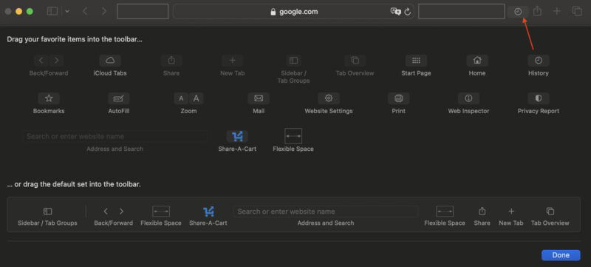Open the sidebar dropdown chevron in top toolbar
Image resolution: width=591 pixels, height=267 pixels.
pos(67,12)
